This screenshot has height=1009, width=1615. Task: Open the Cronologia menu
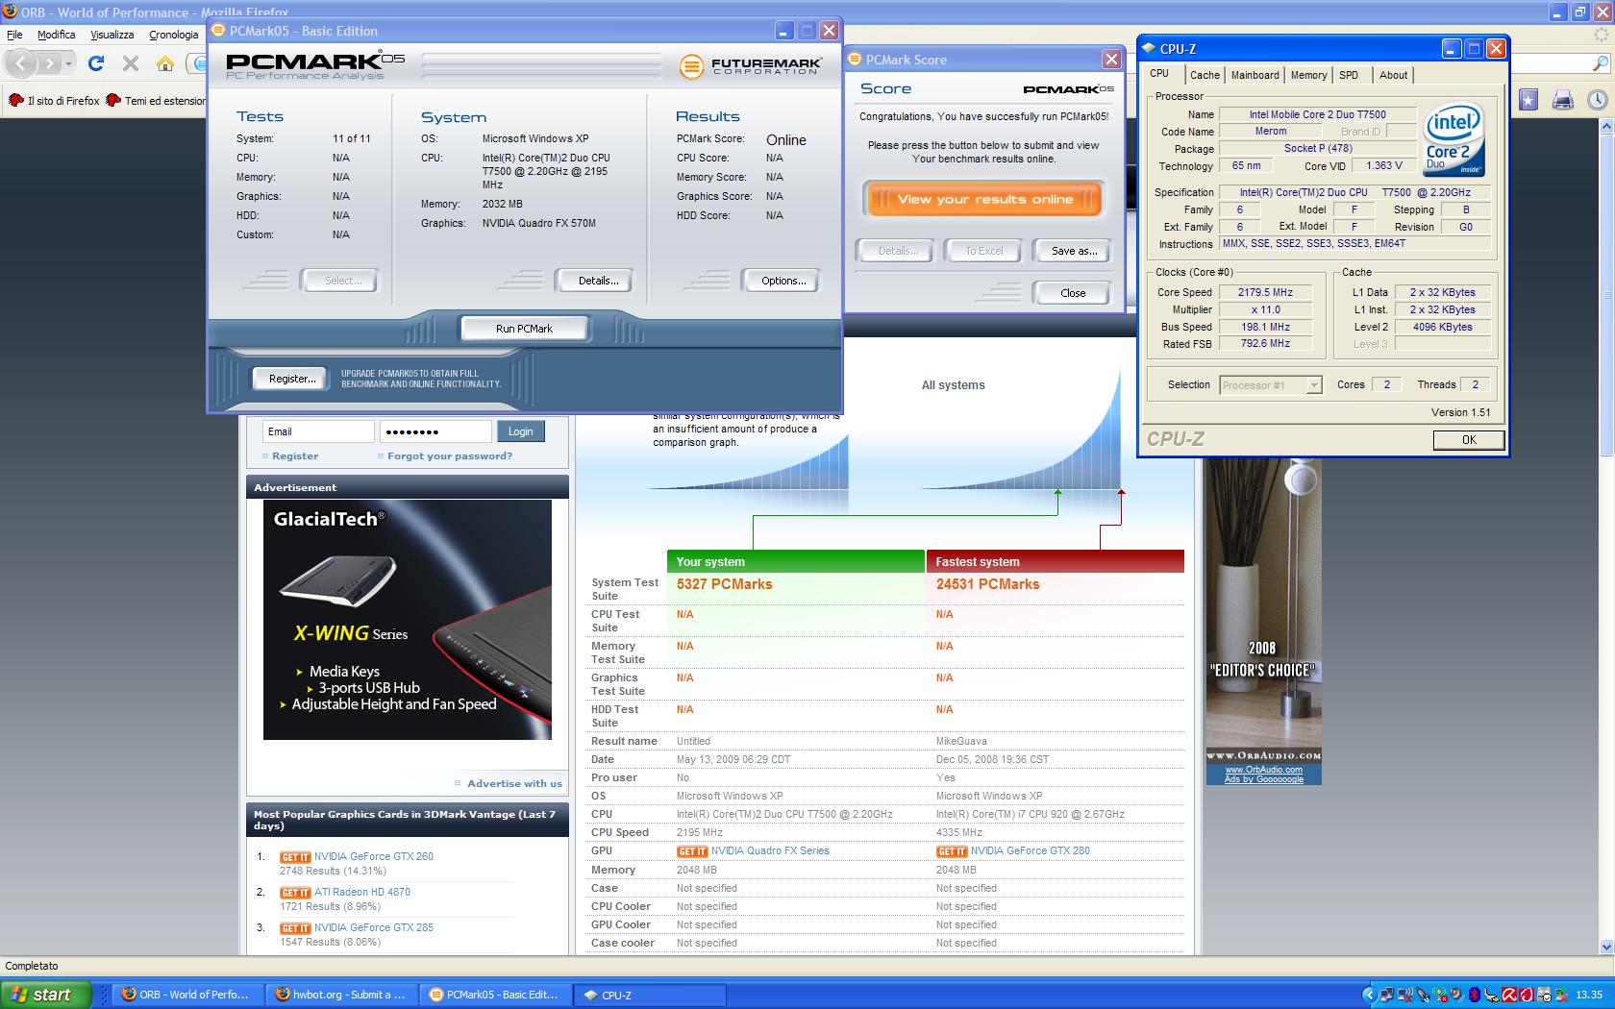point(173,35)
